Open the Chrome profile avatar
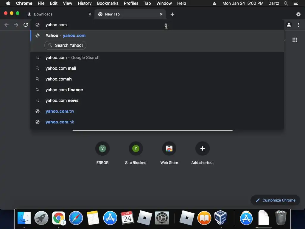 (289, 25)
